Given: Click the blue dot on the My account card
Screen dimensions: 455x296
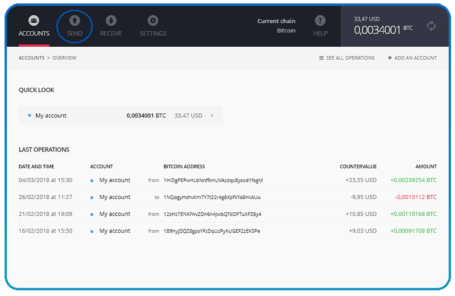Looking at the screenshot, I should [x=30, y=116].
